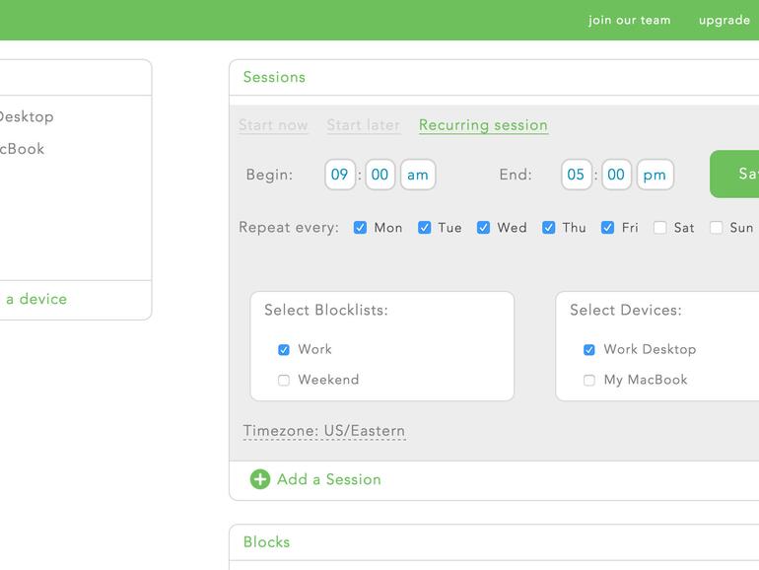
Task: Select the MacBook device in sidebar list
Action: click(22, 149)
